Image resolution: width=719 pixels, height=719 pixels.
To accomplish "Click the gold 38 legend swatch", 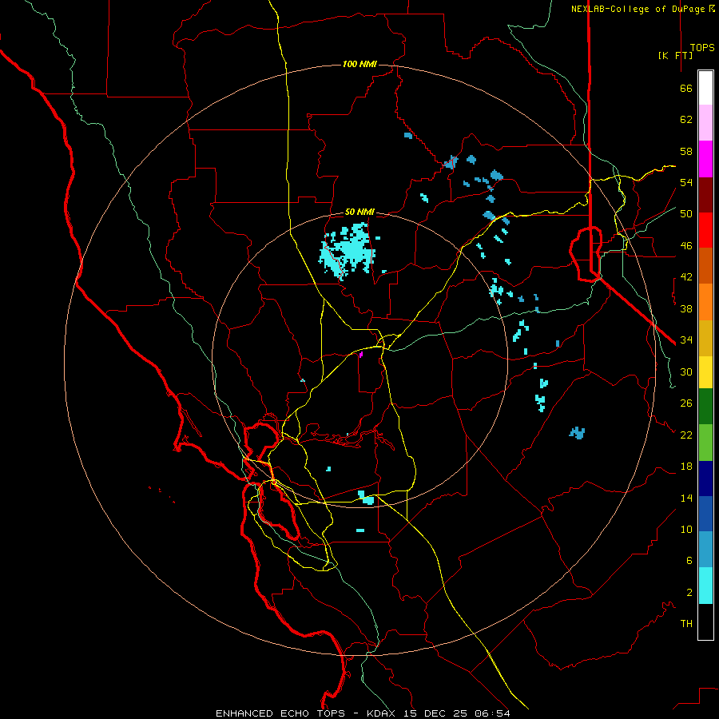I will tap(705, 338).
